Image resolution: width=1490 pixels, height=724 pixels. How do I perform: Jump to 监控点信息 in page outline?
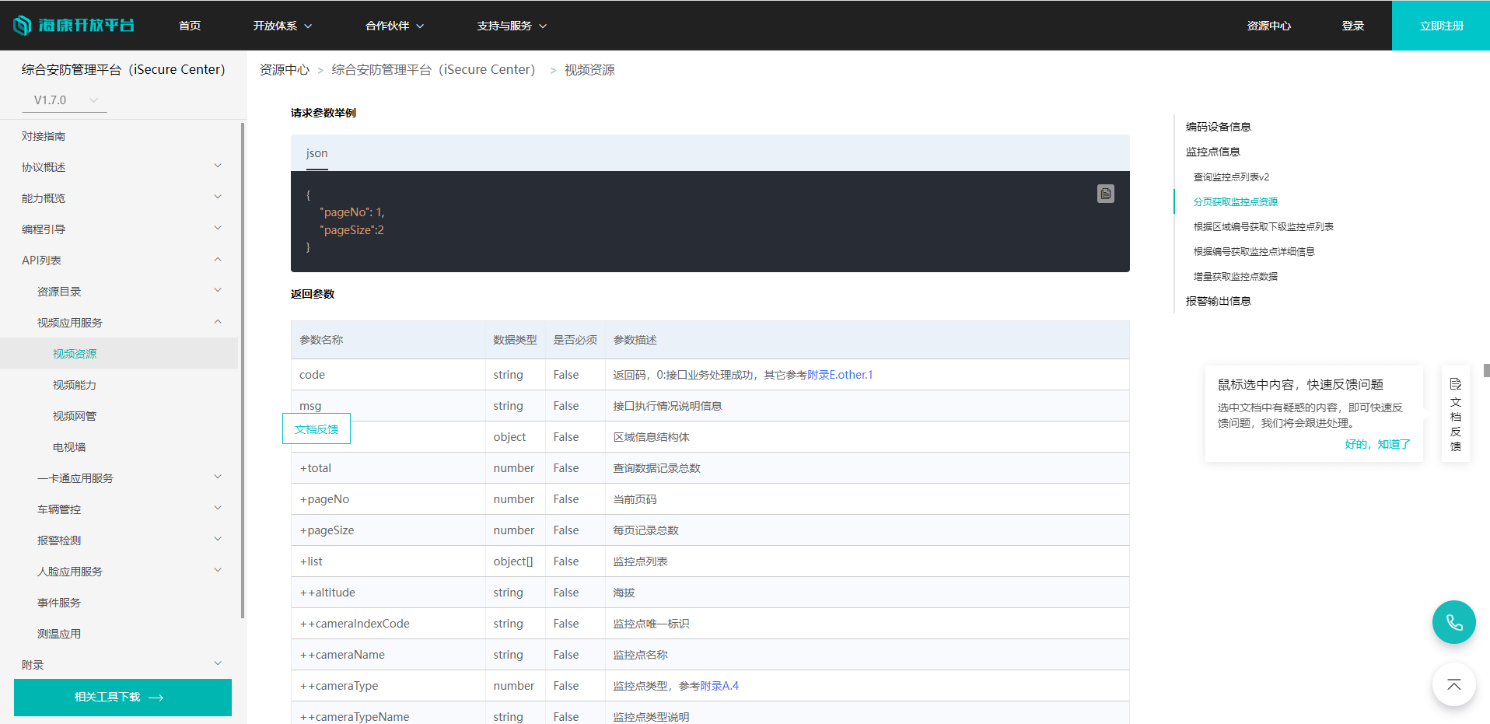tap(1212, 152)
